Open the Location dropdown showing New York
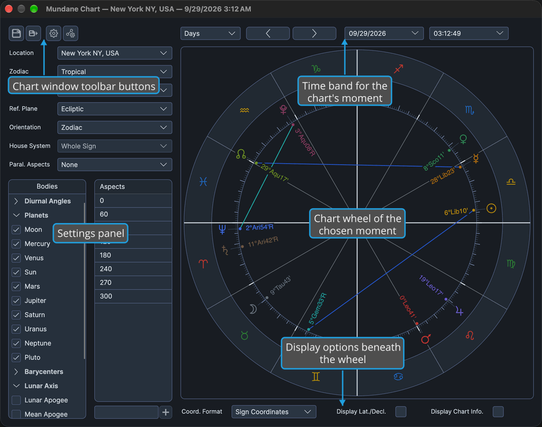 pos(115,53)
